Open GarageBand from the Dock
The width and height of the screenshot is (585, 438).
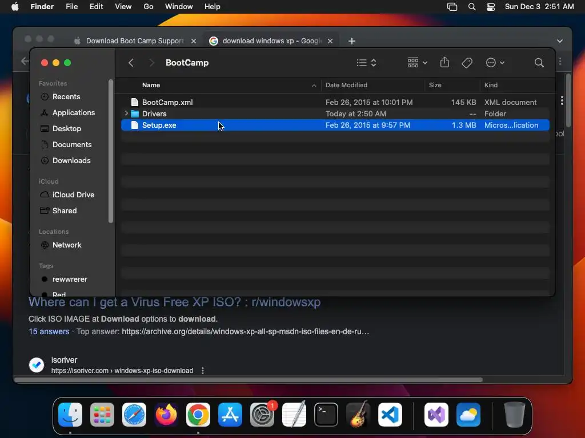358,414
